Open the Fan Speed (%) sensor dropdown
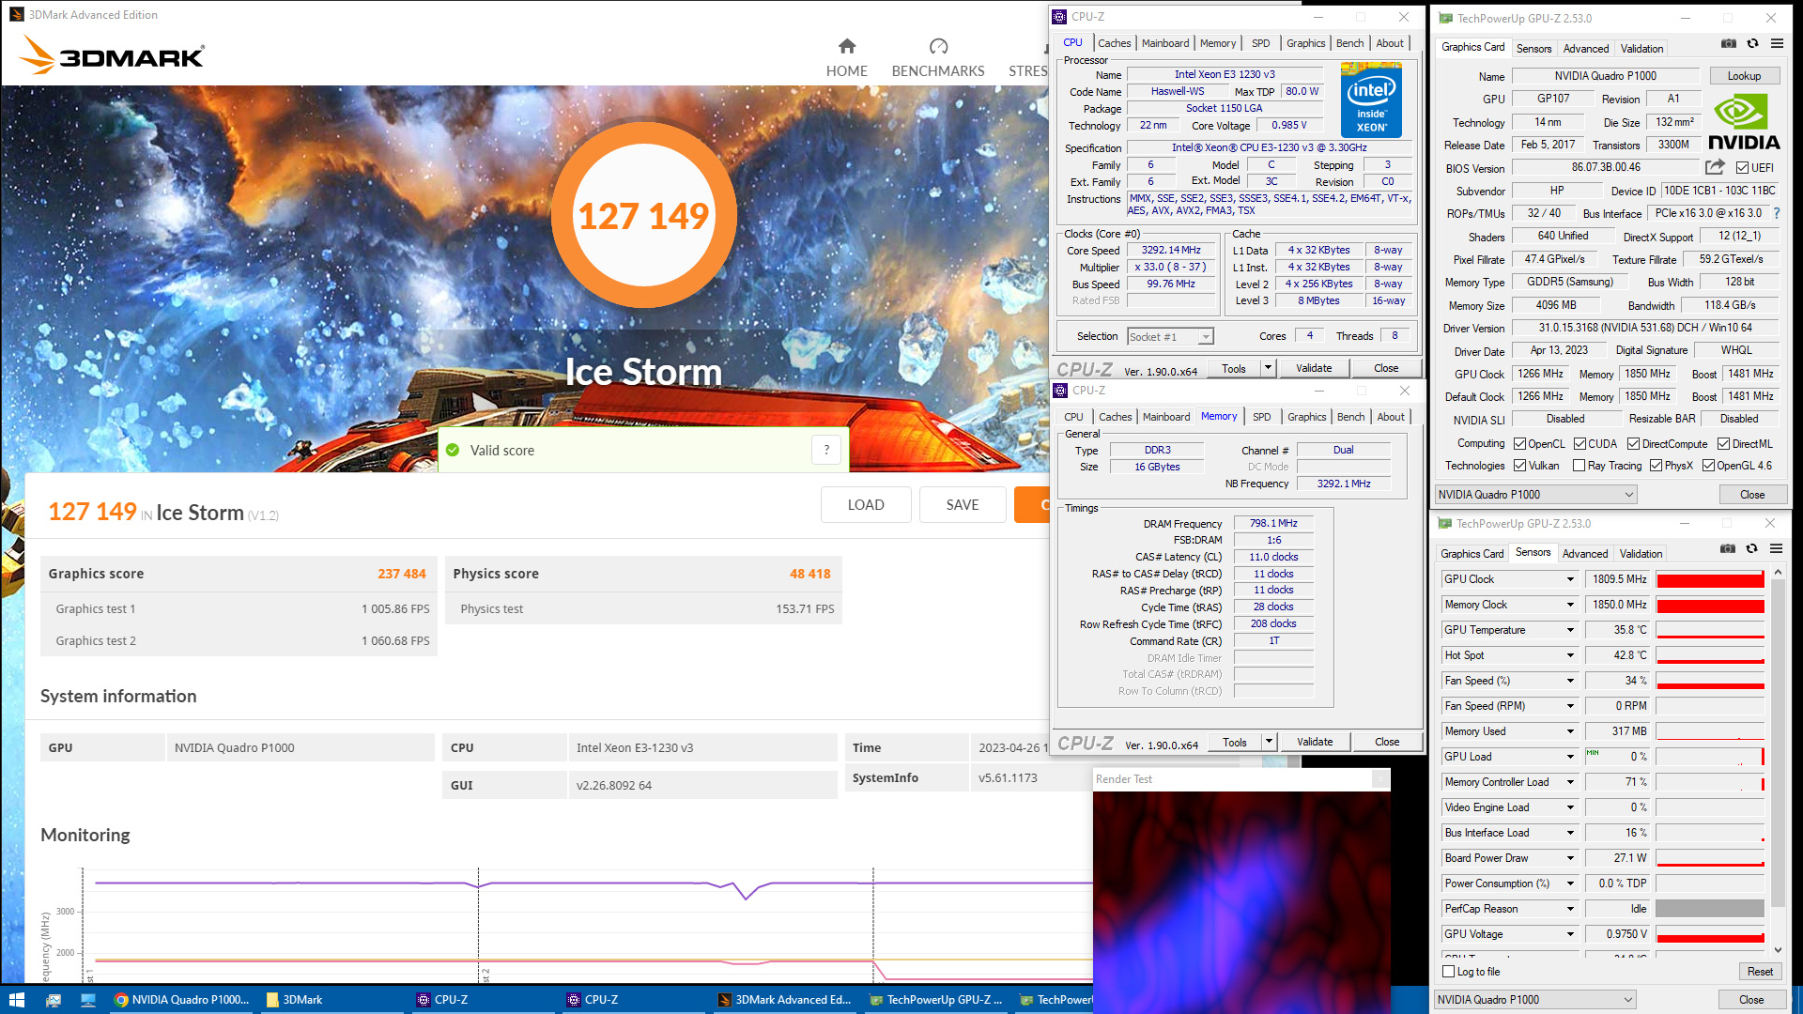This screenshot has height=1014, width=1803. (x=1570, y=681)
